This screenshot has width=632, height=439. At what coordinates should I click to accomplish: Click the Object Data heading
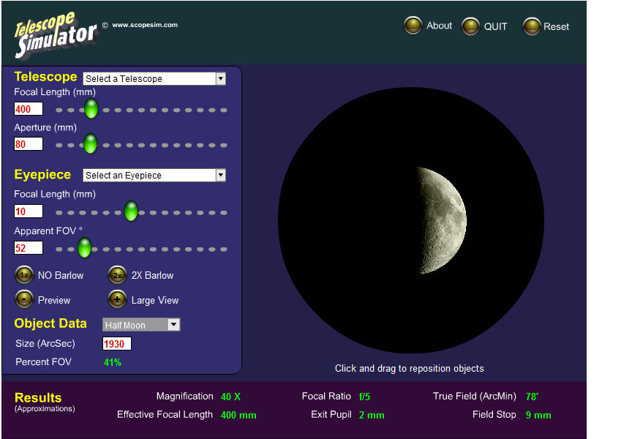point(50,323)
